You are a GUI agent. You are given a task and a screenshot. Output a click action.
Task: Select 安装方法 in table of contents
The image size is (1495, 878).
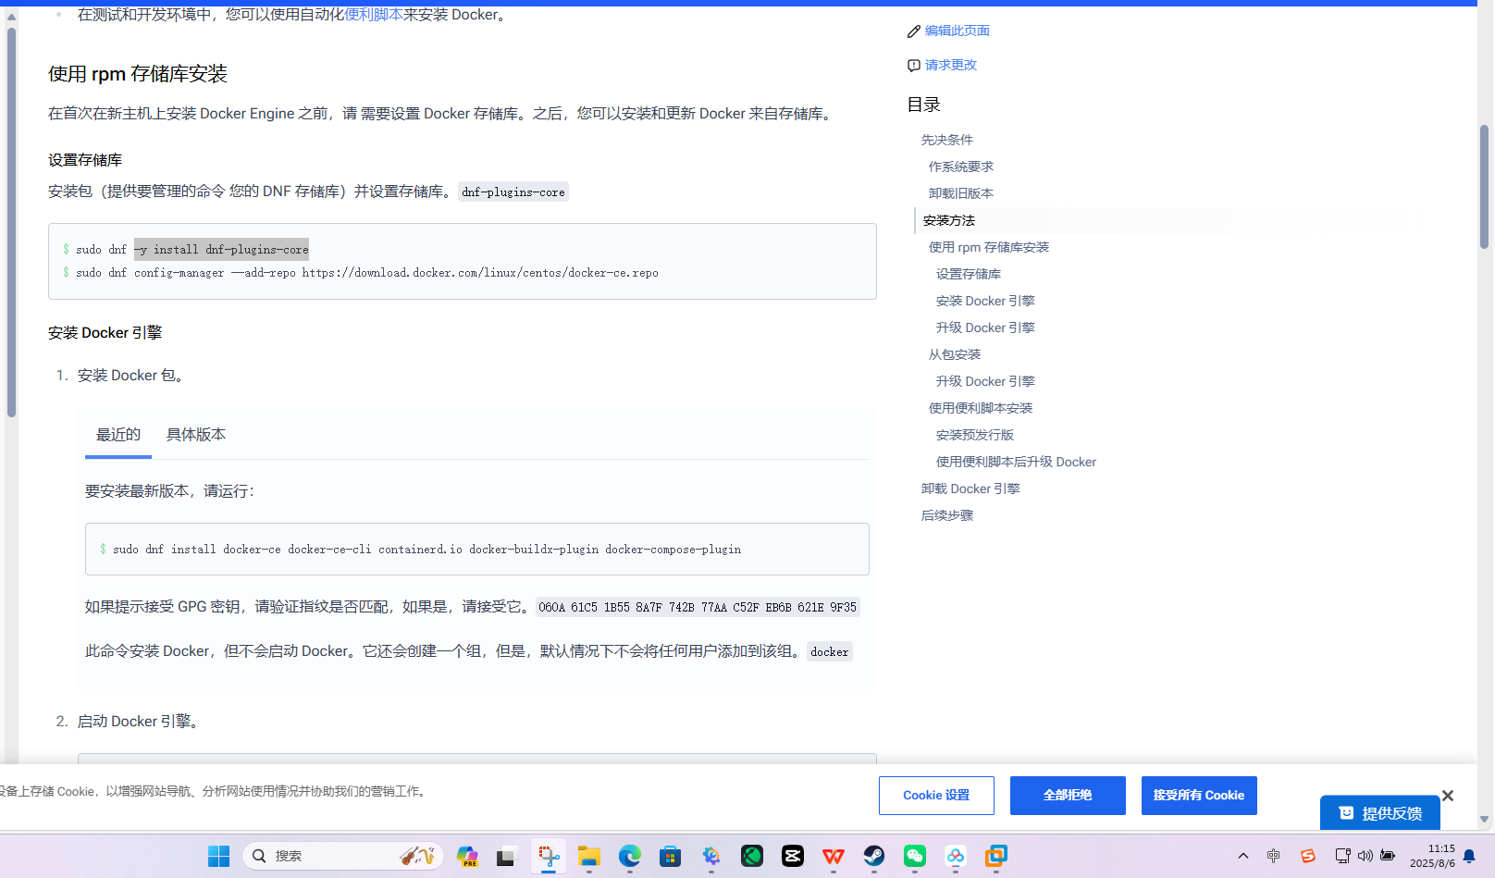(949, 220)
